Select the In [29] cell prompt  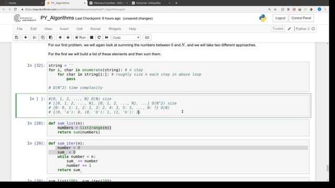pyautogui.click(x=36, y=143)
